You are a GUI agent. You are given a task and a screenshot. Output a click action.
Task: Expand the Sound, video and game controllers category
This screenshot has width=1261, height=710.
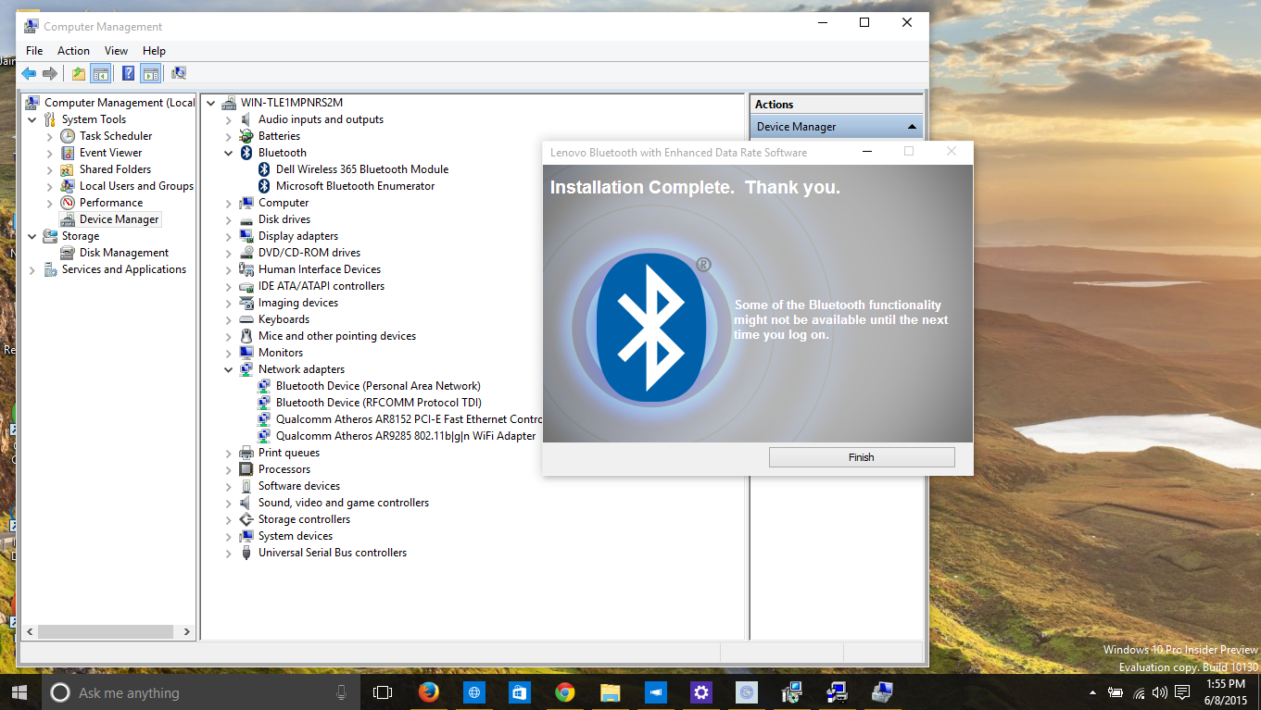(x=229, y=503)
